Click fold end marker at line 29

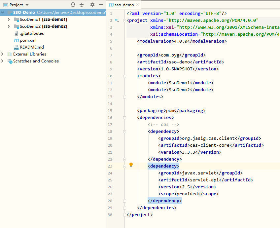pos(124,208)
